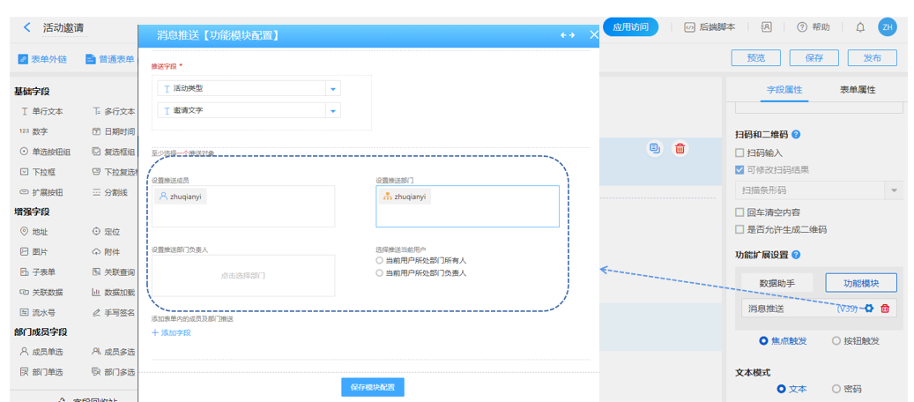Click the 保存模块配置 button

point(373,388)
